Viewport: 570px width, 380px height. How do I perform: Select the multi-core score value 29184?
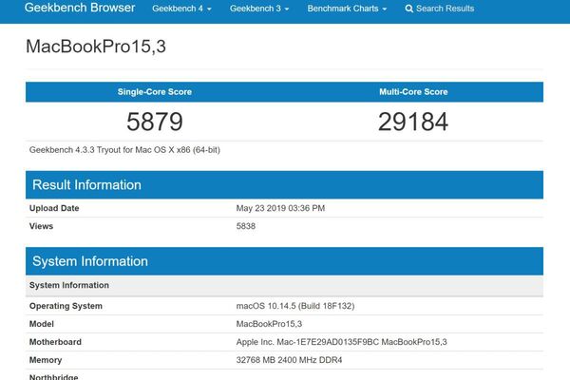413,122
